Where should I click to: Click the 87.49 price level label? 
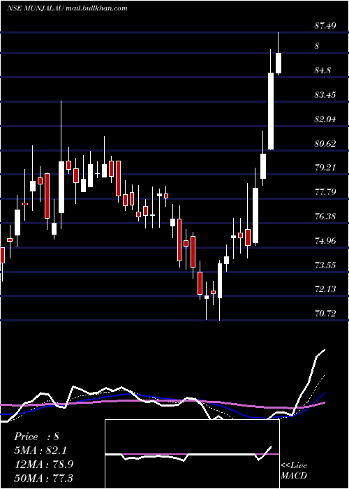(325, 26)
